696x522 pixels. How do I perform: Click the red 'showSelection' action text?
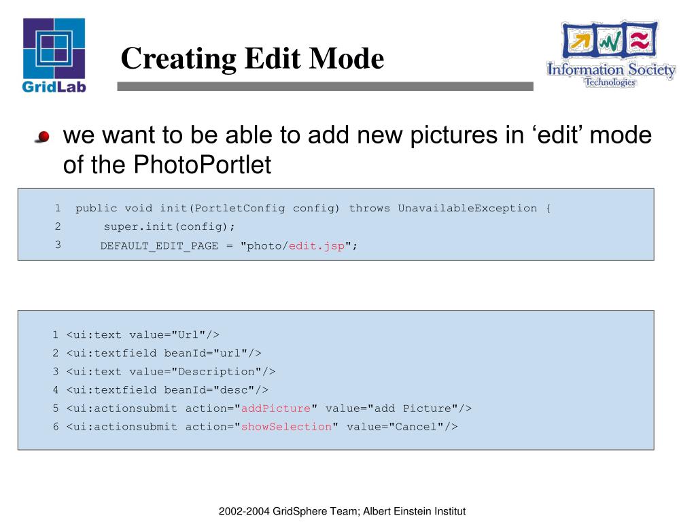[286, 427]
